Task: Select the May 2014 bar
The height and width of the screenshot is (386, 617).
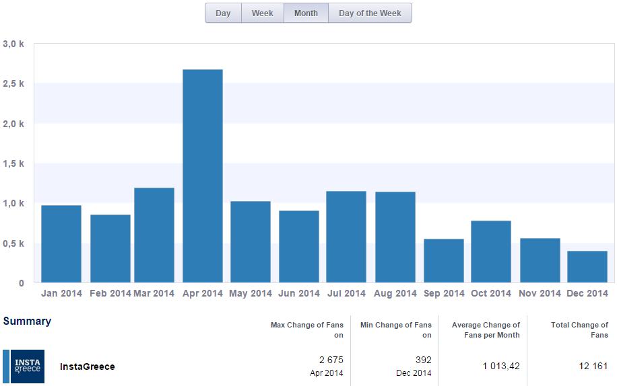Action: [251, 242]
